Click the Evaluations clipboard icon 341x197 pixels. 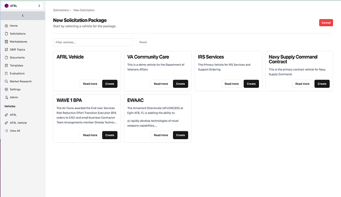tap(6, 74)
